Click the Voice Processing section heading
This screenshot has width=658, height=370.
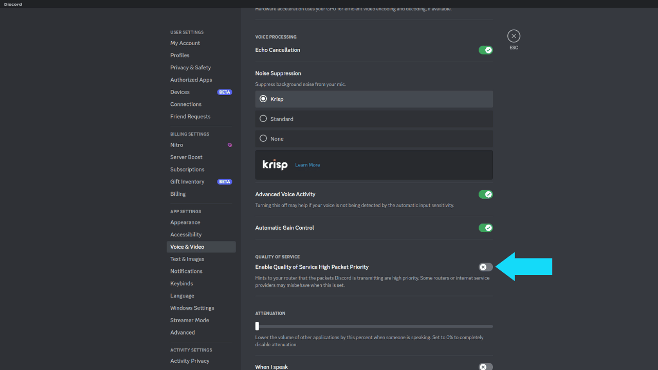pyautogui.click(x=276, y=37)
